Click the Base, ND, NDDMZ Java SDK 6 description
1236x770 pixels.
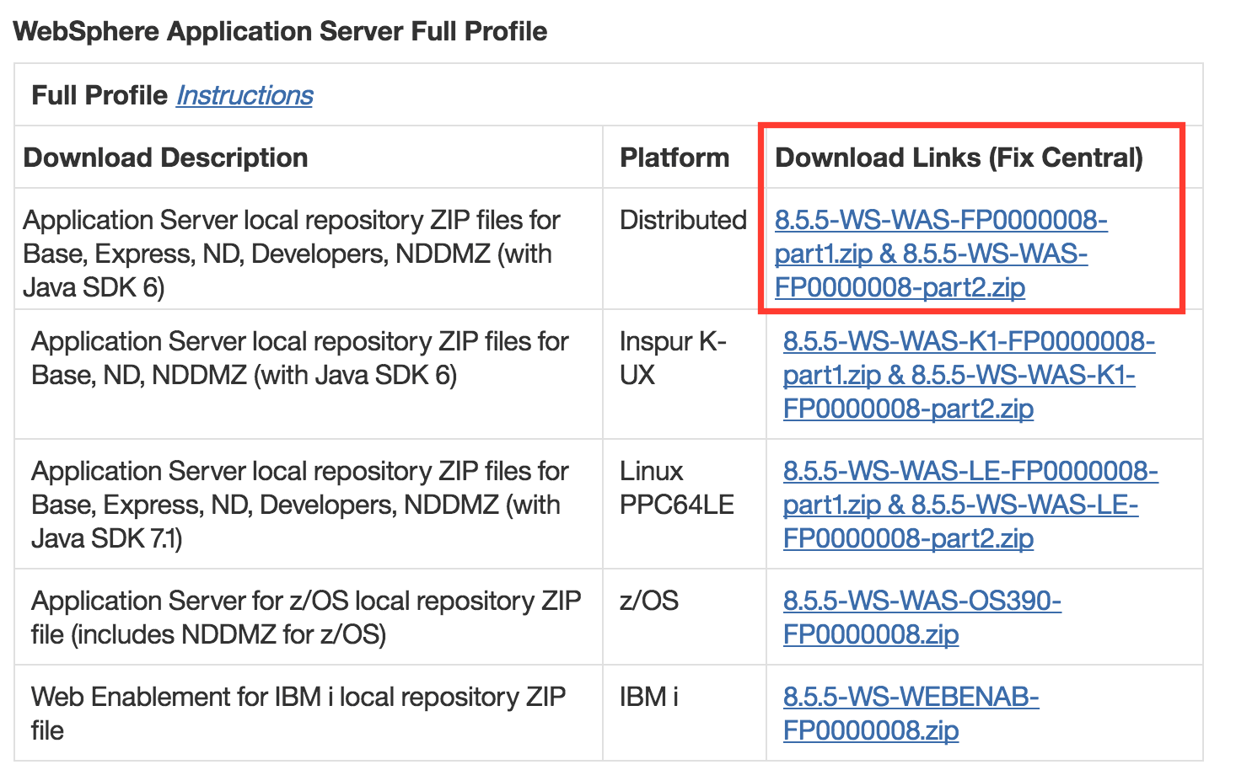[300, 358]
